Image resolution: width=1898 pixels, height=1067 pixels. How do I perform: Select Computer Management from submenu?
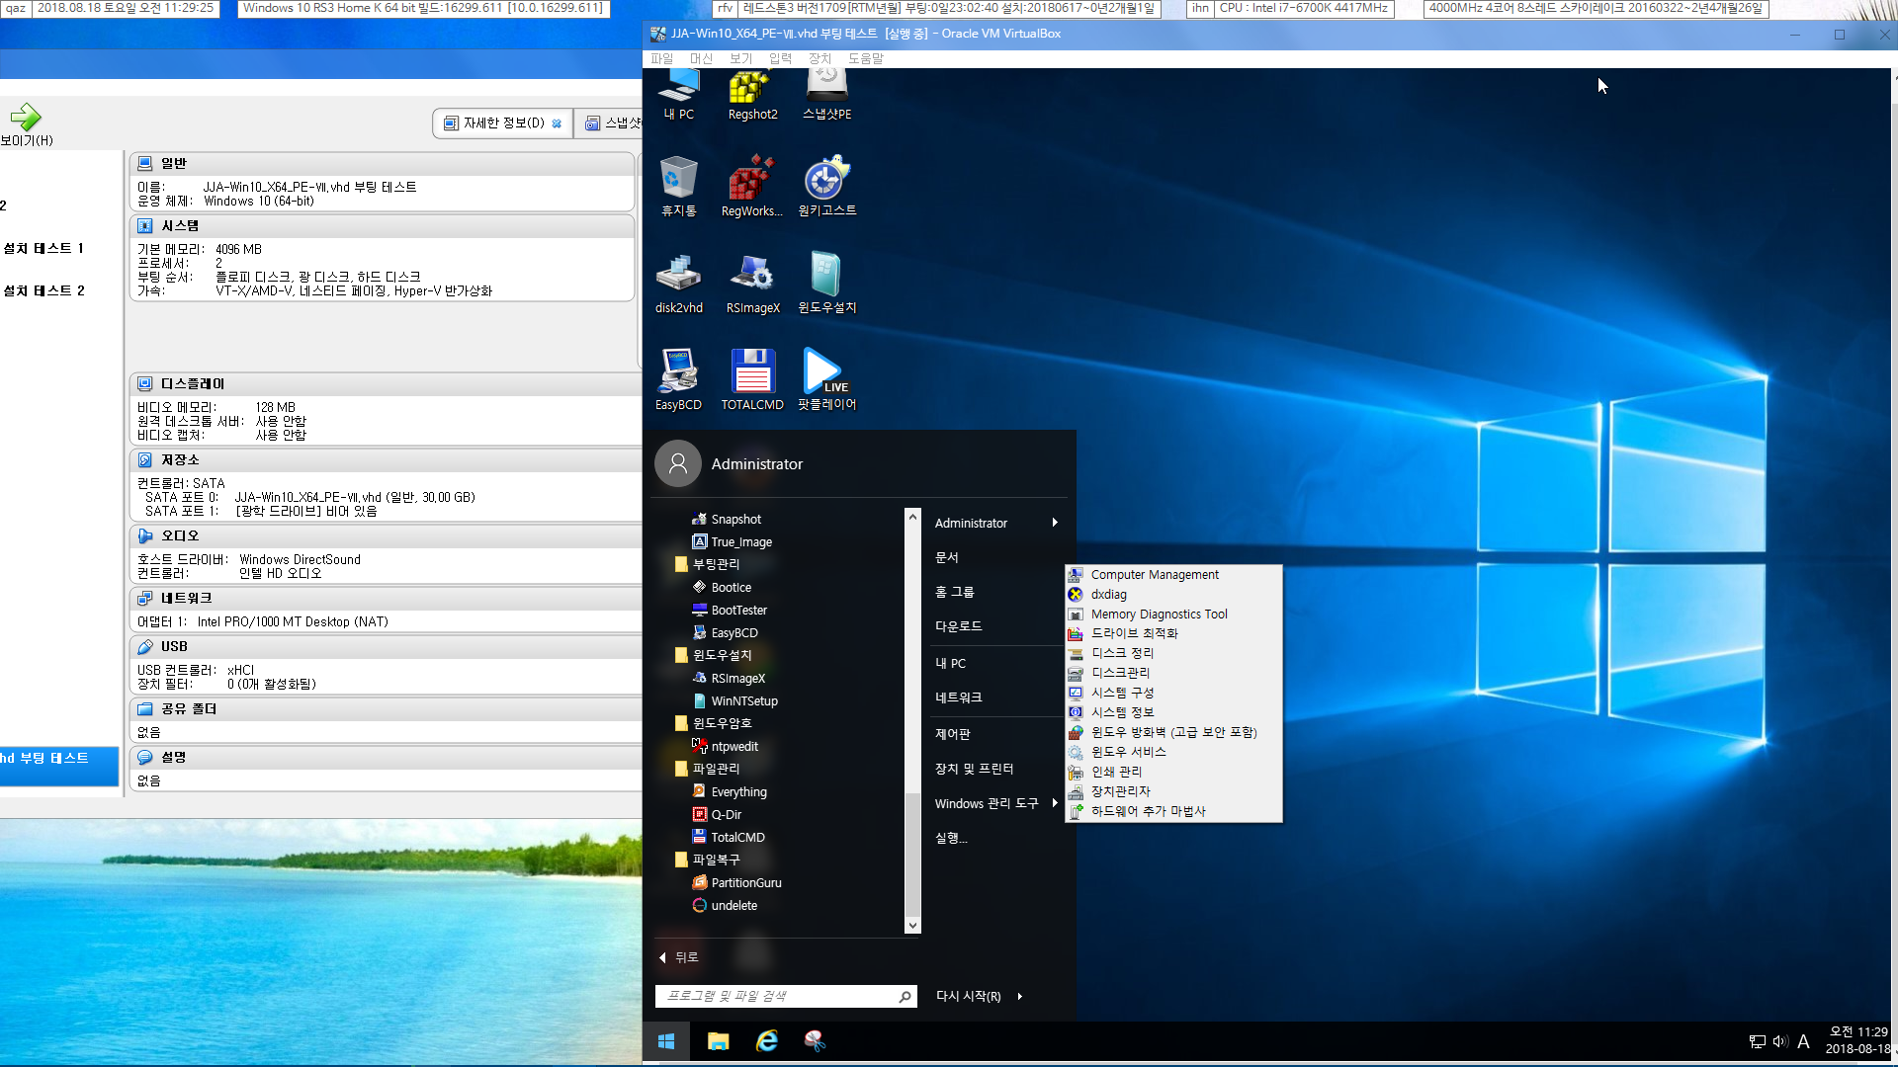pos(1173,574)
